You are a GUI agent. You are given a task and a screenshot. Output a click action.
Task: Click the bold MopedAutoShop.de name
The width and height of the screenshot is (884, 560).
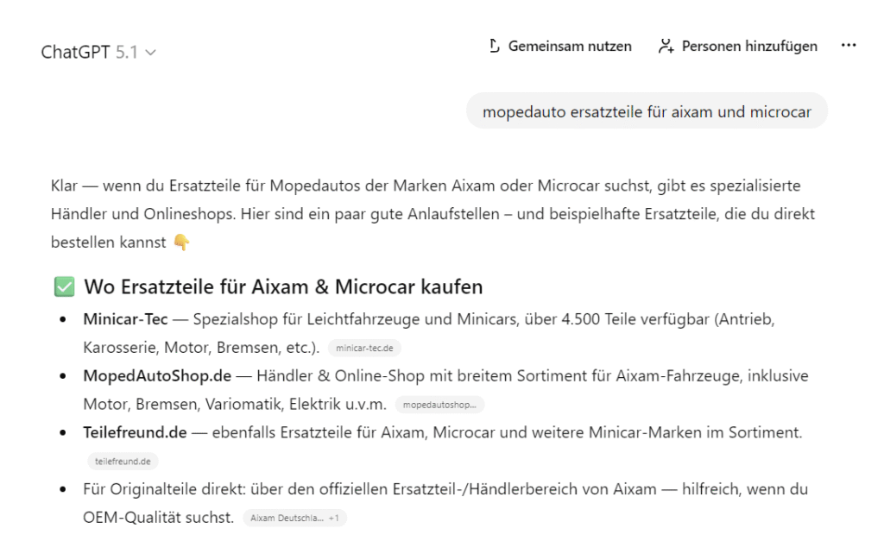(157, 376)
